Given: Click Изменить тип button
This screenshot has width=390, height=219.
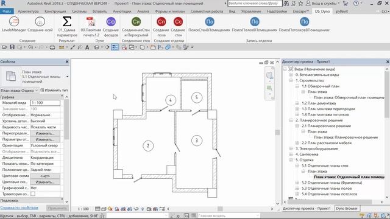Looking at the screenshot, I should pyautogui.click(x=54, y=91).
